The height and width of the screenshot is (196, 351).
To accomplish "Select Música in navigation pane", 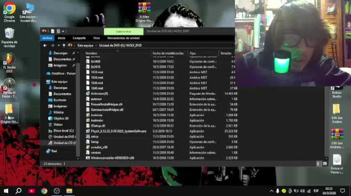I will click(58, 112).
